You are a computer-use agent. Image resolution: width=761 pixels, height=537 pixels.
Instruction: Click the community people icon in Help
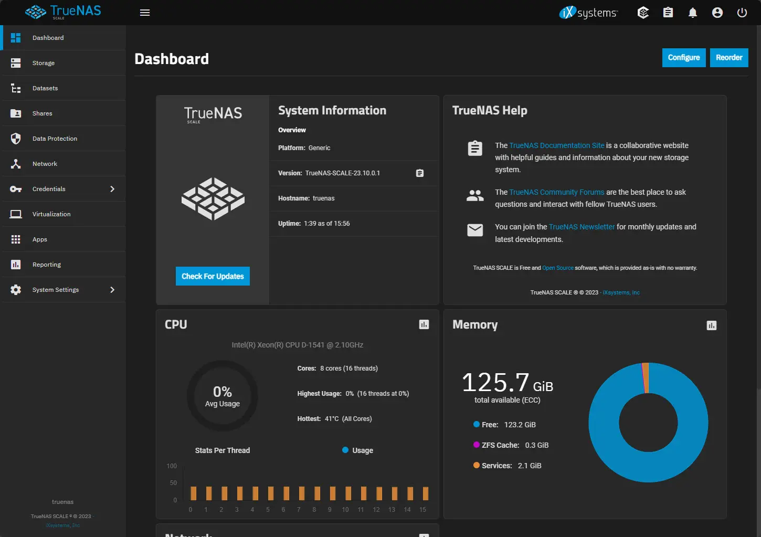(475, 196)
